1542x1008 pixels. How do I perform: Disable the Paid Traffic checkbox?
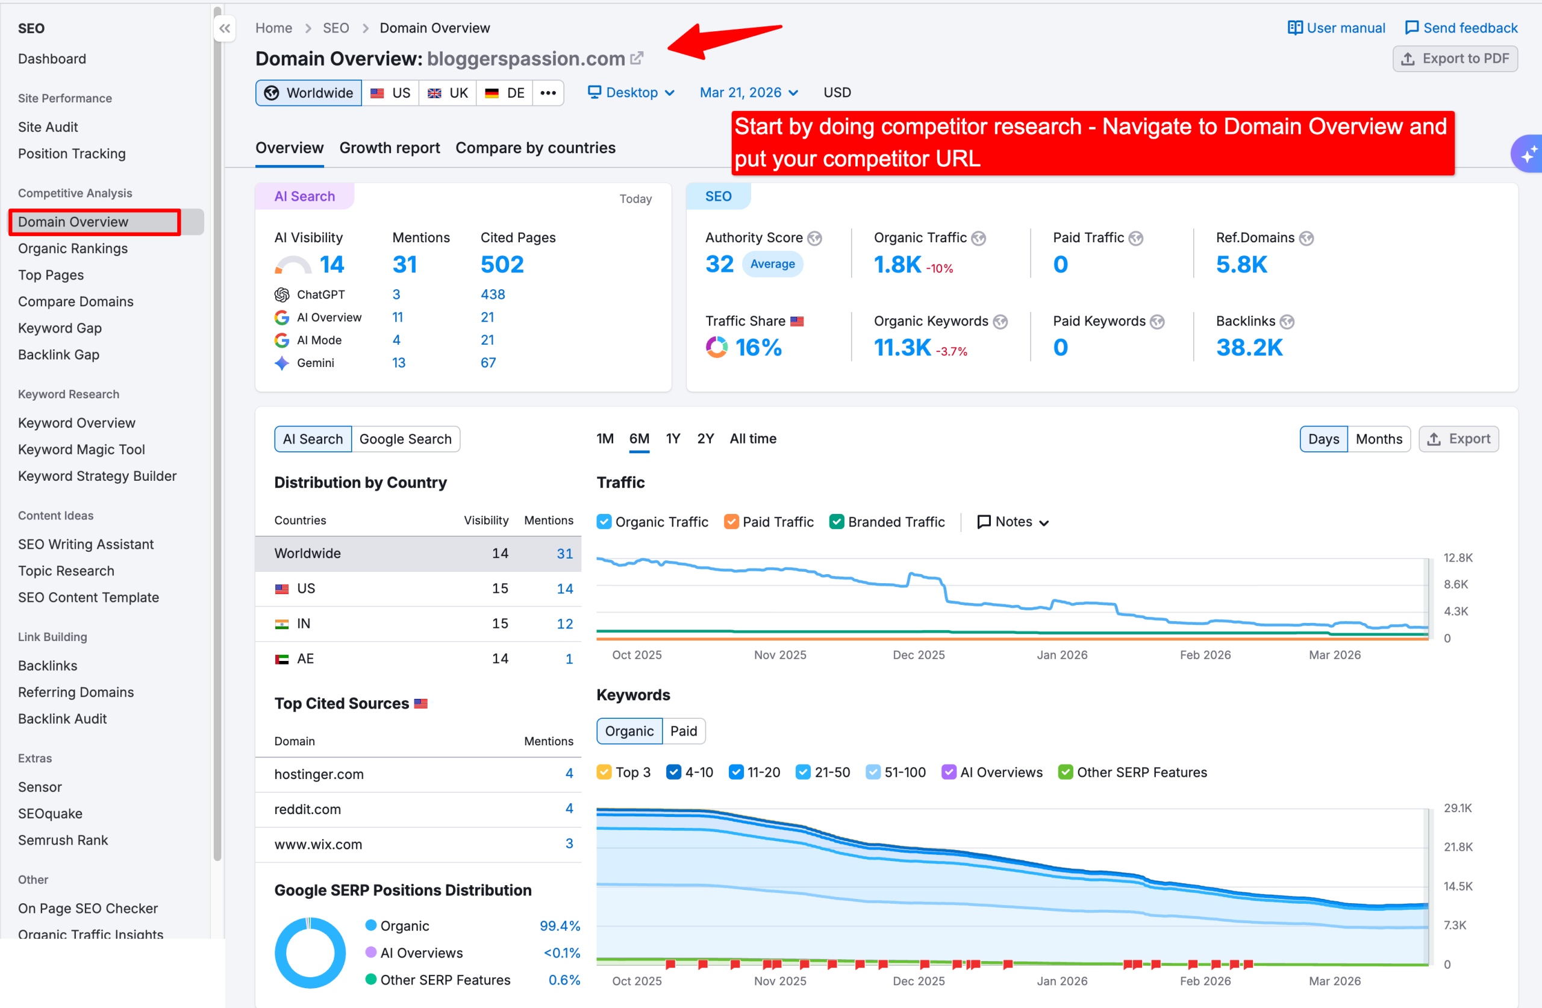coord(732,521)
